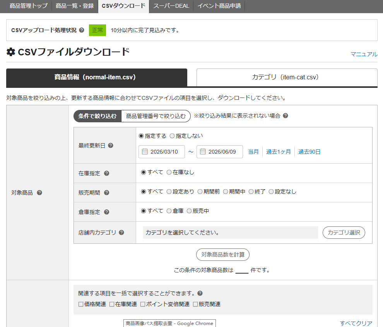Select 指定する radio for 最終更新日
The height and width of the screenshot is (327, 383).
(x=141, y=136)
